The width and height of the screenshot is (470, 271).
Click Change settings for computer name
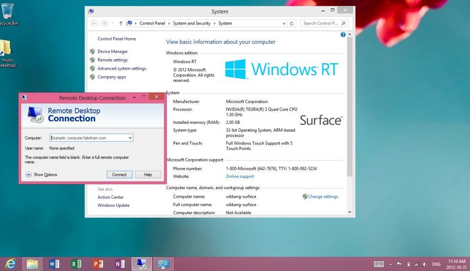tap(323, 196)
